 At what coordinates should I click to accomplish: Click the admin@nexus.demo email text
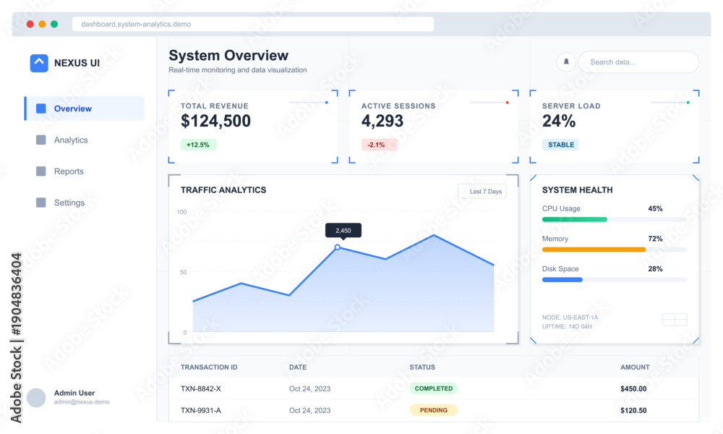click(82, 402)
